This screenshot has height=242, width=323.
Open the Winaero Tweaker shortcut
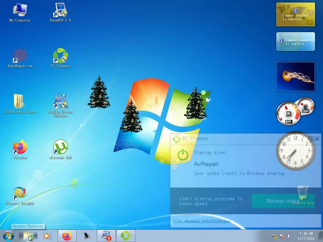[x=20, y=195]
